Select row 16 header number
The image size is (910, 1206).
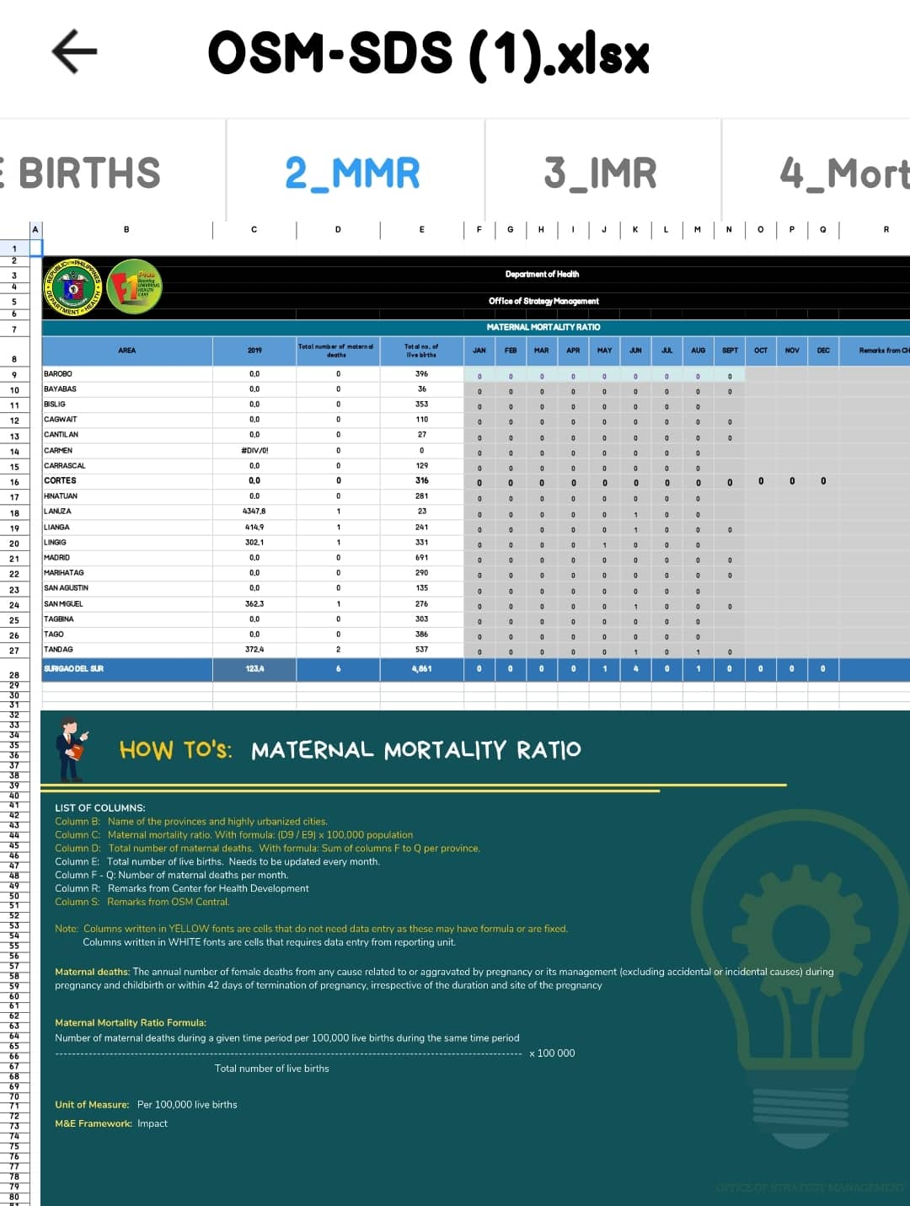(x=14, y=482)
